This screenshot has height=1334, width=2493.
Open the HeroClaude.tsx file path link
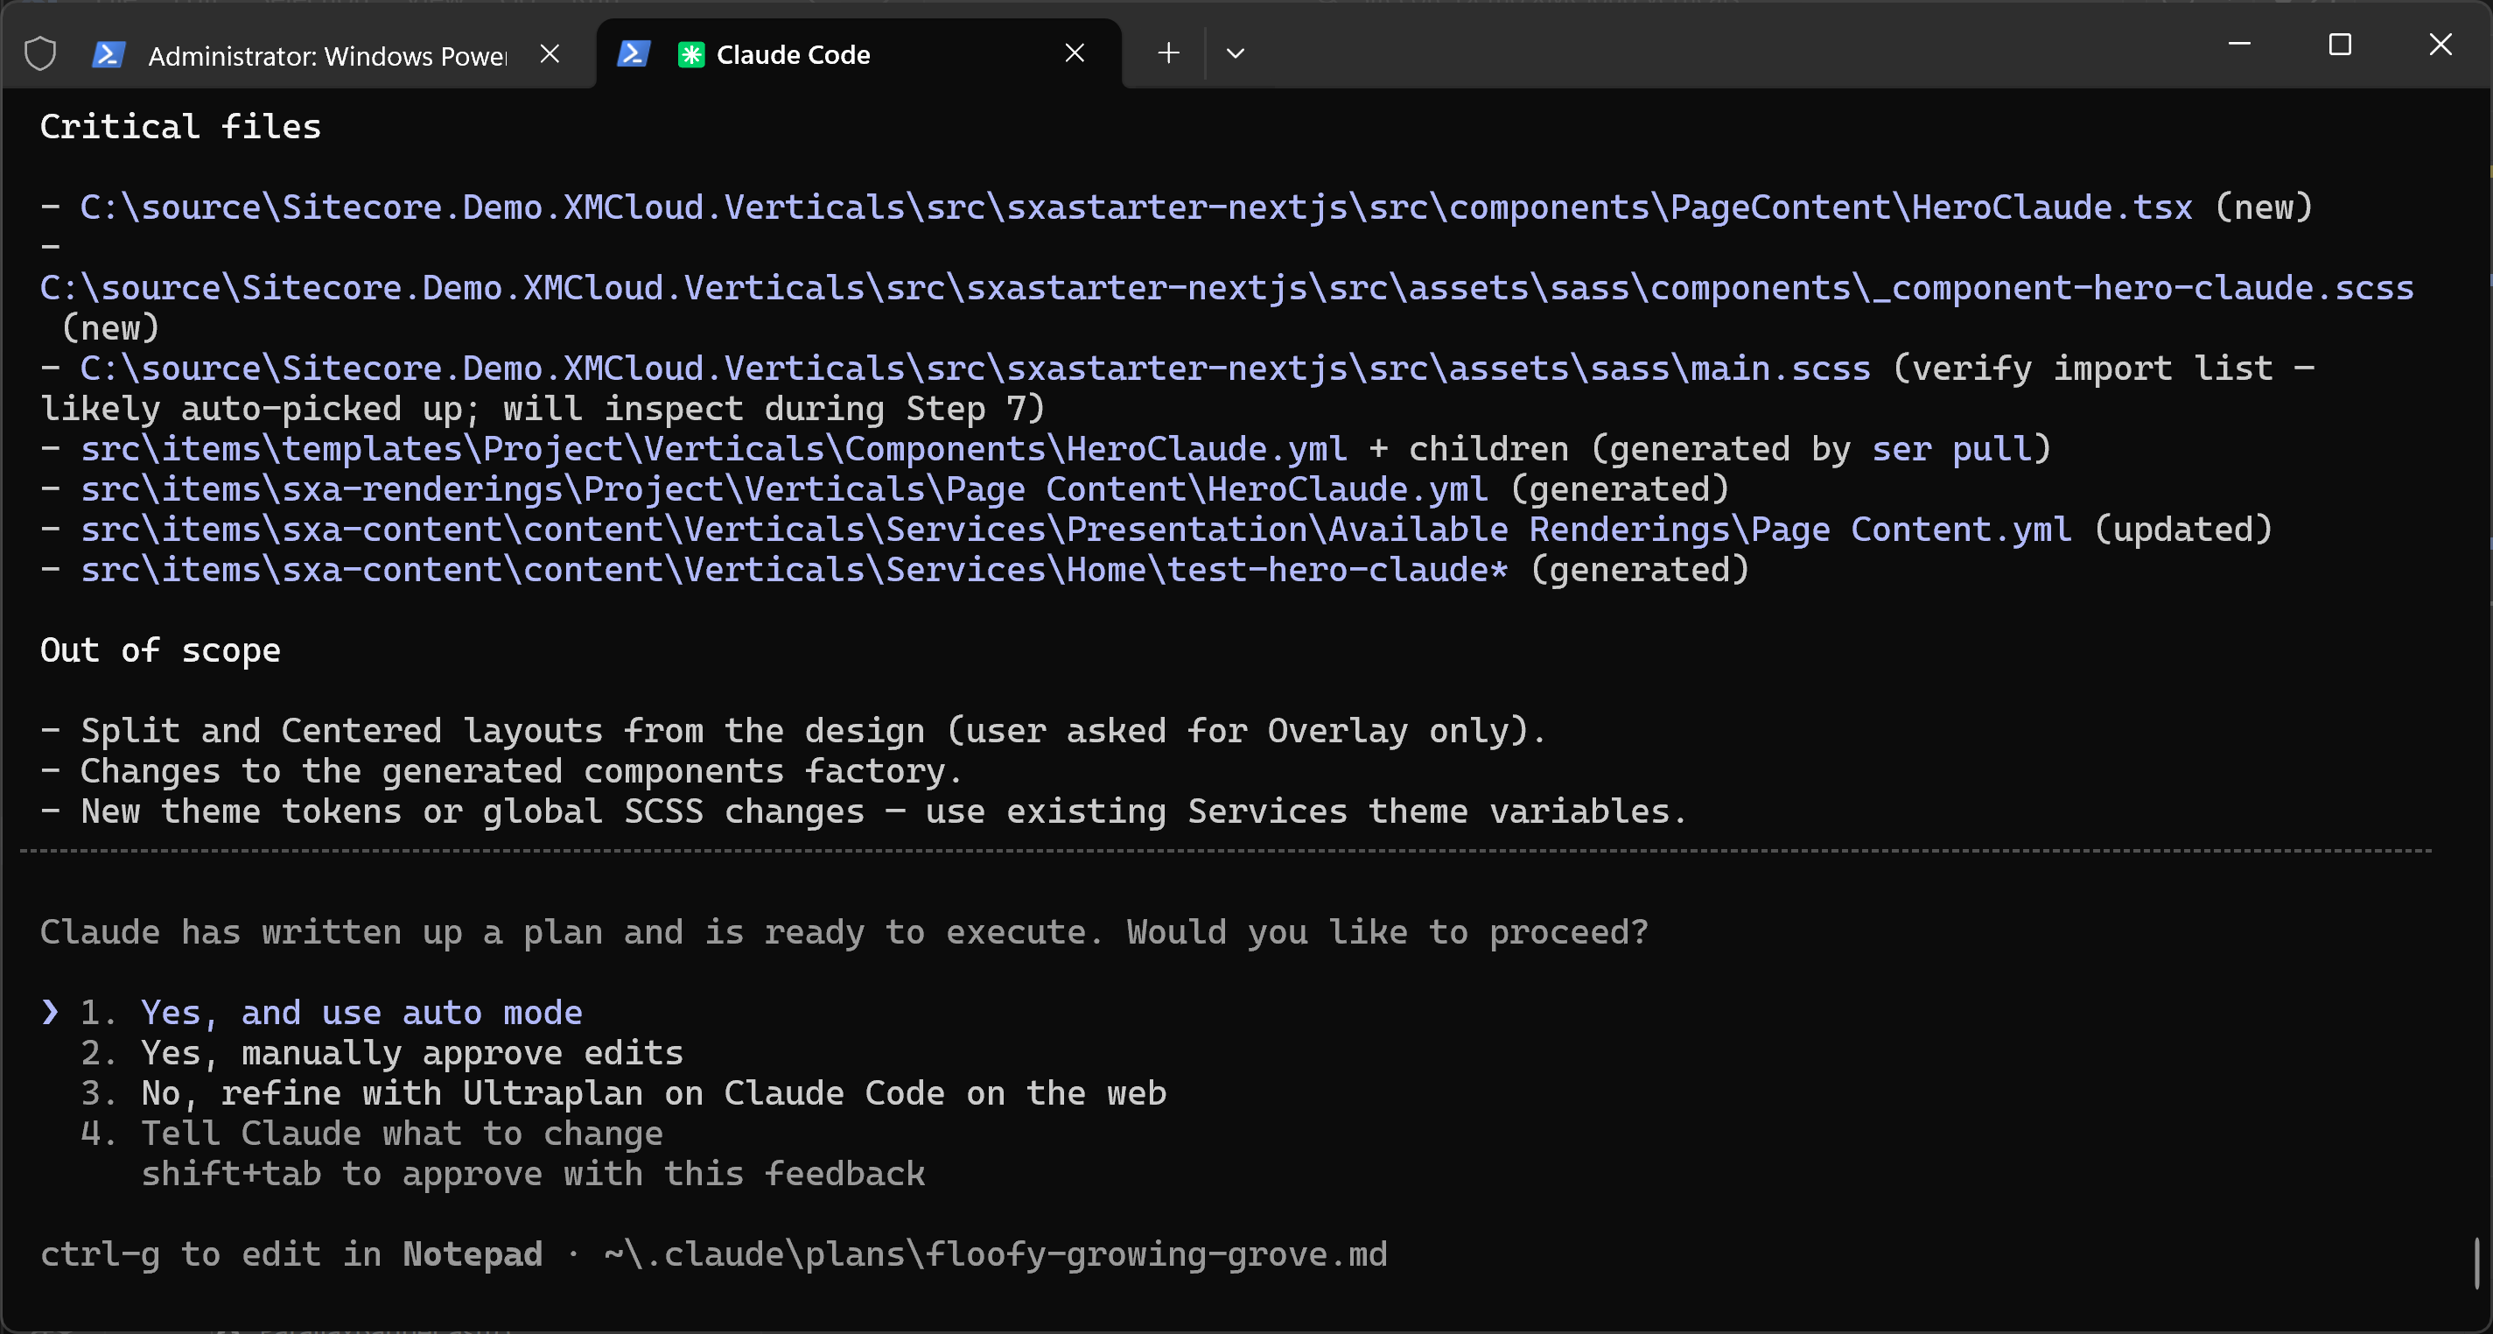click(1135, 207)
